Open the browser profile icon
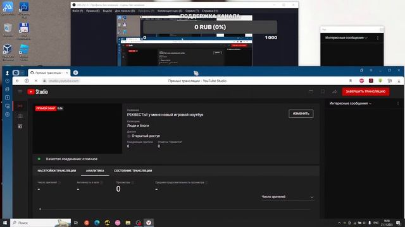The image size is (405, 227). click(x=7, y=73)
